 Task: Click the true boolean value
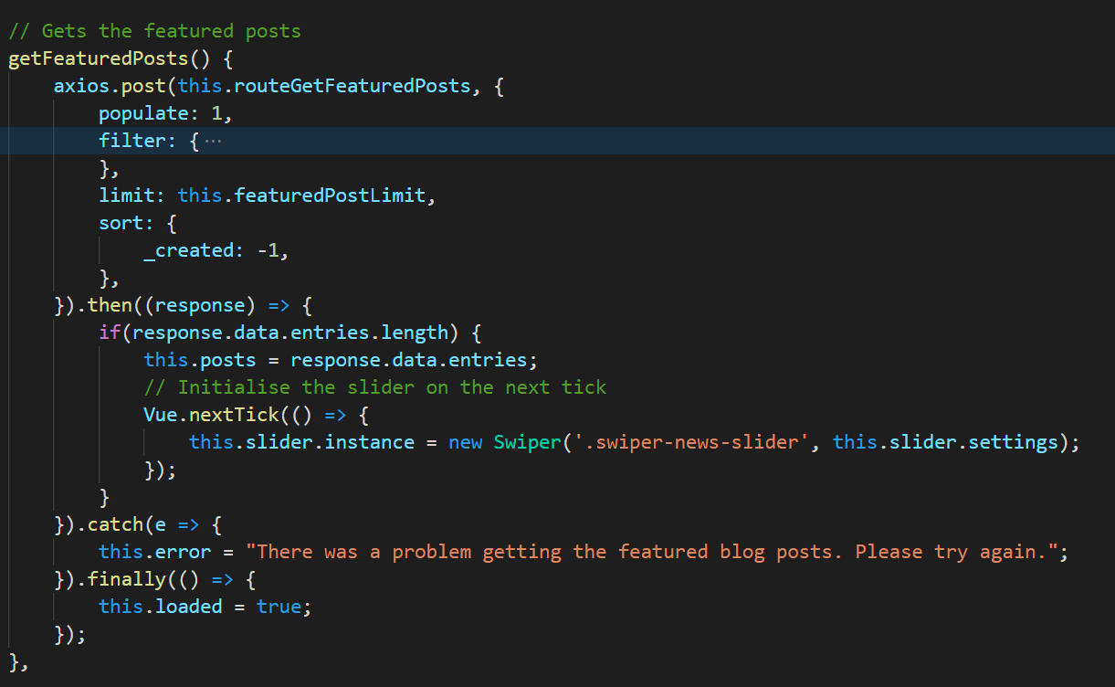coord(279,607)
